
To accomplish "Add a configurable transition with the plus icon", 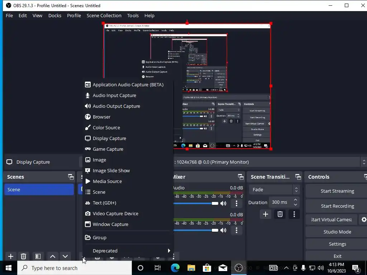I will tap(266, 214).
